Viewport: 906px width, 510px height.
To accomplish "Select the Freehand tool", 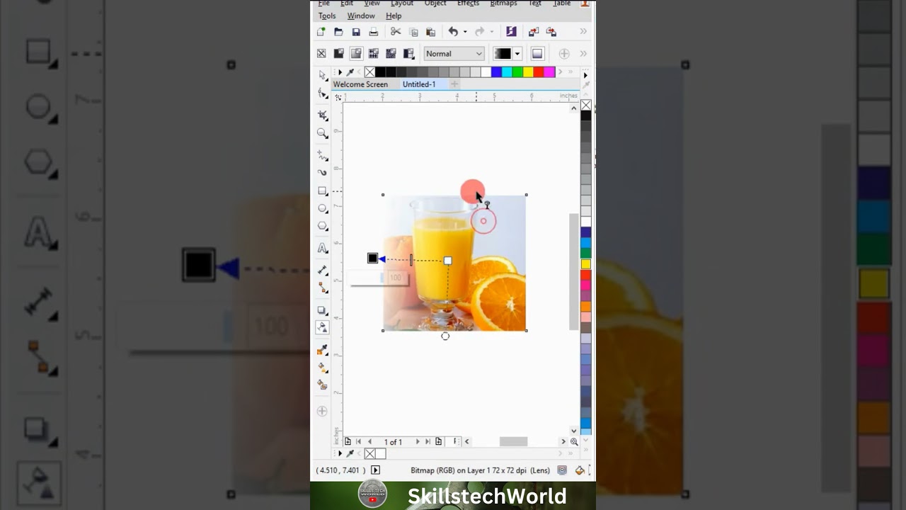I will click(323, 155).
